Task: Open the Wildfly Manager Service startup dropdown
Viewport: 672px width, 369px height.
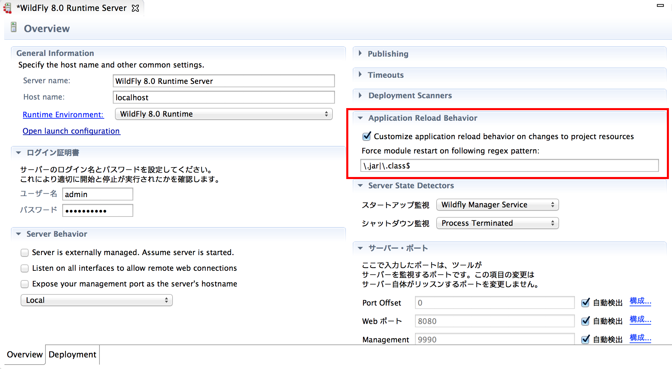Action: click(498, 205)
